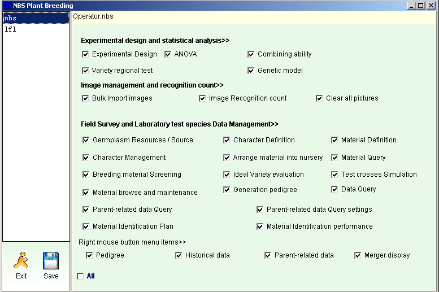Toggle the Genetic model checkbox
This screenshot has width=439, height=292.
[251, 71]
